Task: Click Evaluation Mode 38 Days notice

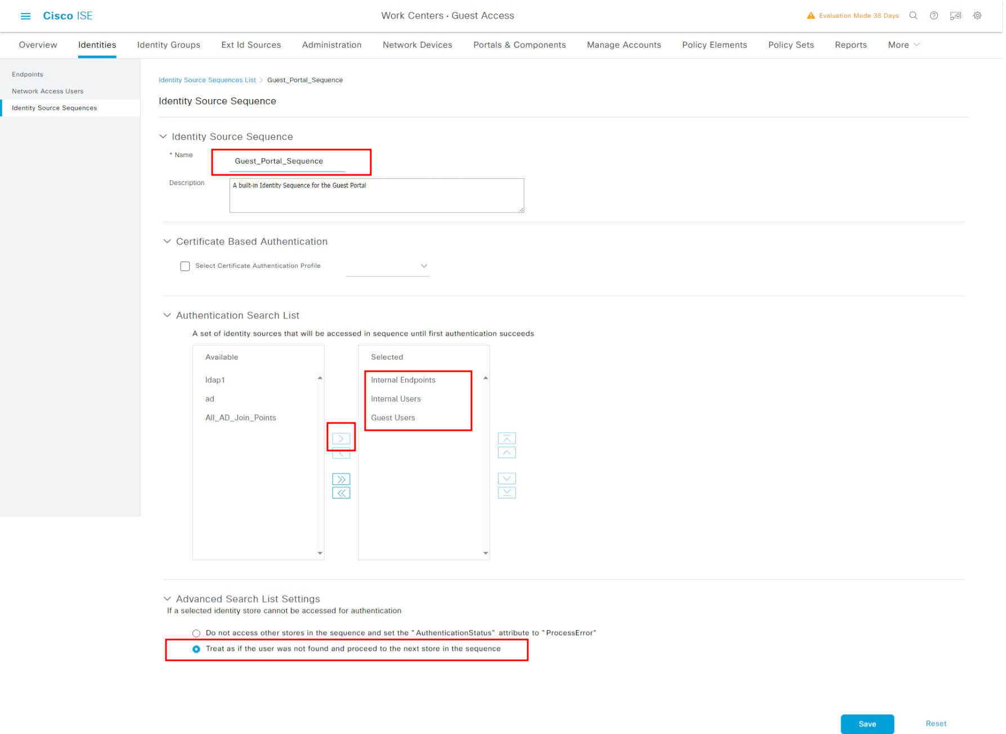Action: pos(859,16)
